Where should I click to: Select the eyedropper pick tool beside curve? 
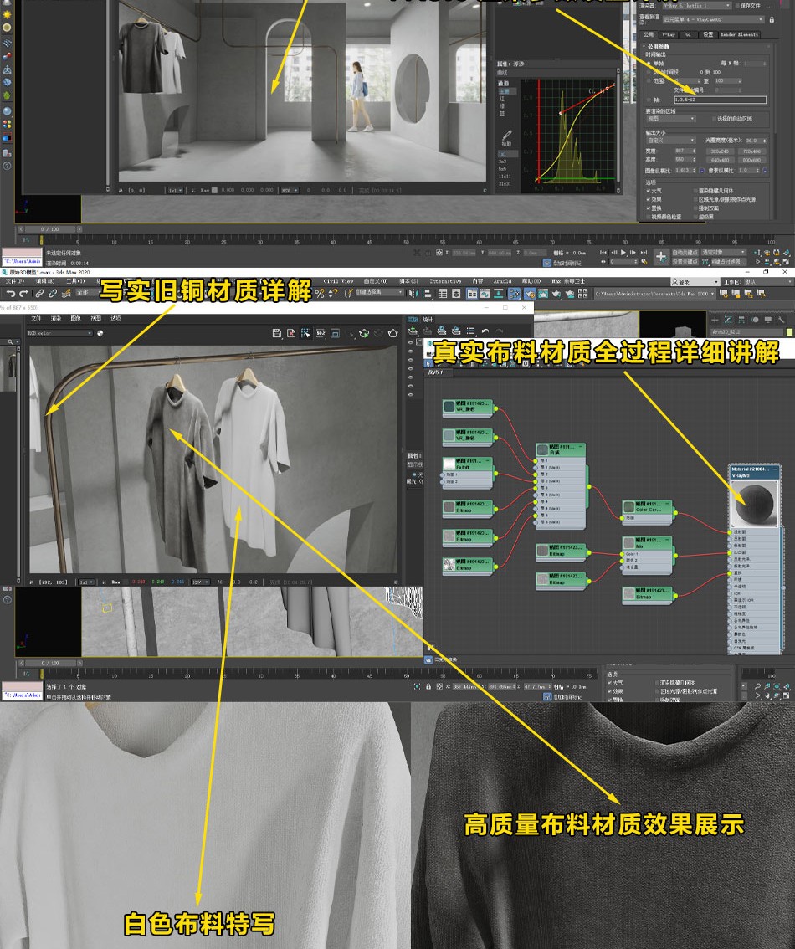tap(506, 136)
